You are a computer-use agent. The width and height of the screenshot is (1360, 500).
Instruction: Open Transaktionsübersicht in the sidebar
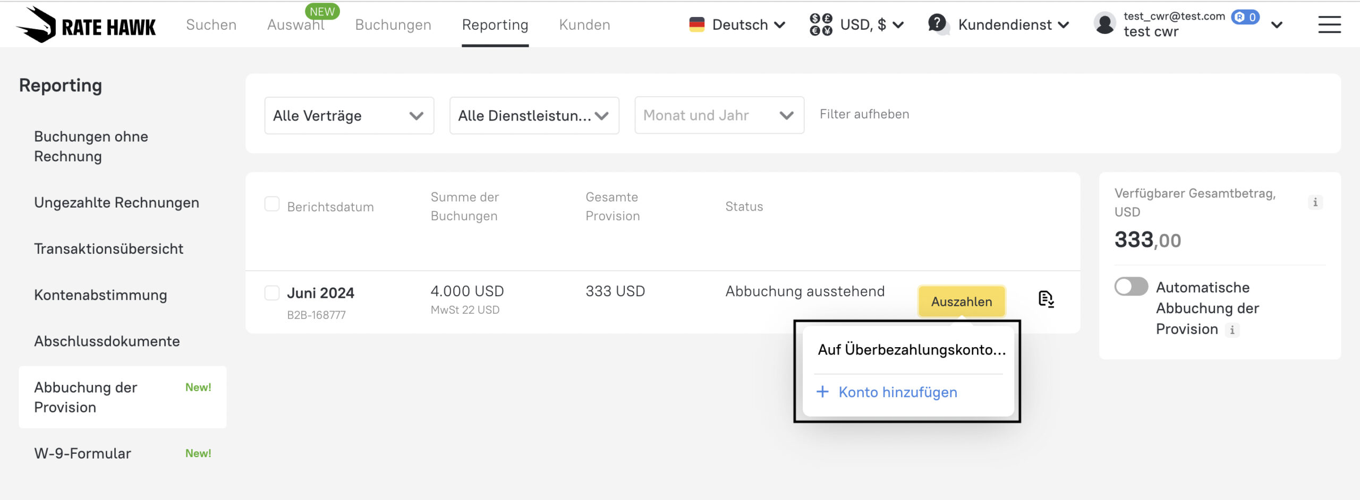[108, 249]
